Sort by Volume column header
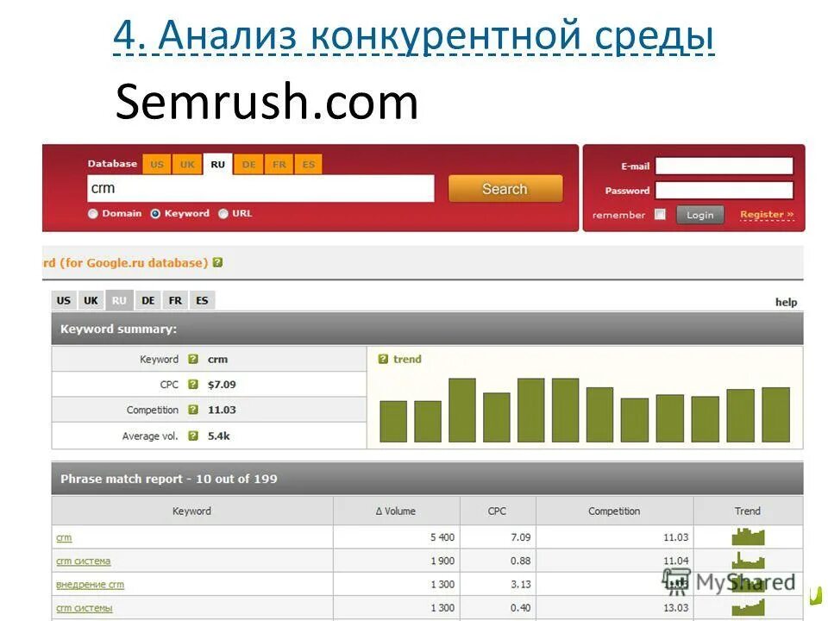 (396, 511)
